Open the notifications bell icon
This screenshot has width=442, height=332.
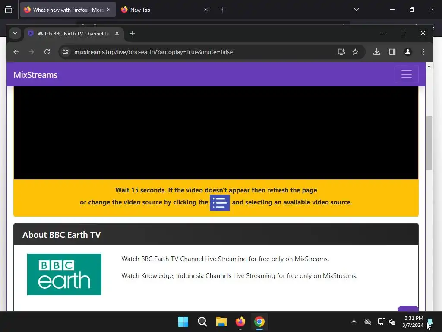click(430, 321)
